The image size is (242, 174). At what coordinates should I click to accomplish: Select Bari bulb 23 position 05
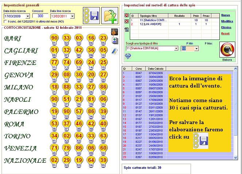click(103, 39)
